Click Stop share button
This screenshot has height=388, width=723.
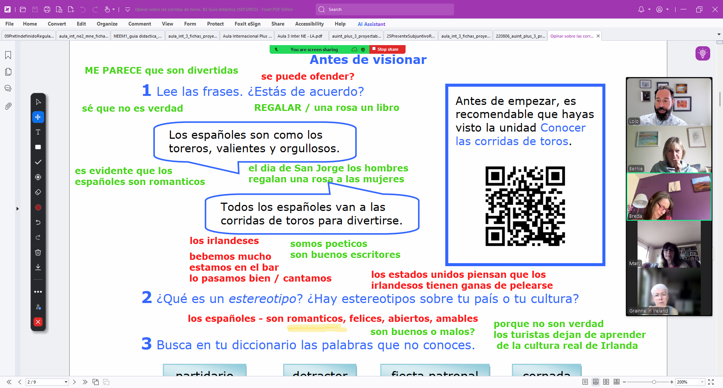tap(387, 49)
